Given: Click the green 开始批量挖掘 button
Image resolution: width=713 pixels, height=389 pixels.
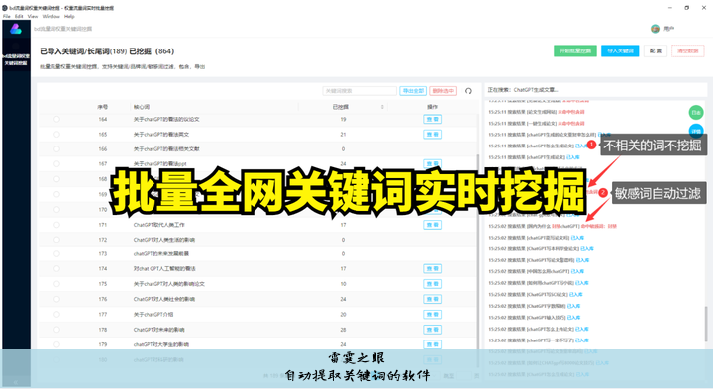Looking at the screenshot, I should (x=575, y=50).
